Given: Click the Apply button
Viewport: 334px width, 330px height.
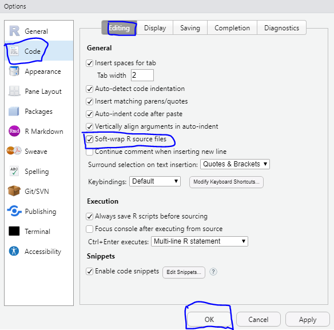Looking at the screenshot, I should click(308, 319).
